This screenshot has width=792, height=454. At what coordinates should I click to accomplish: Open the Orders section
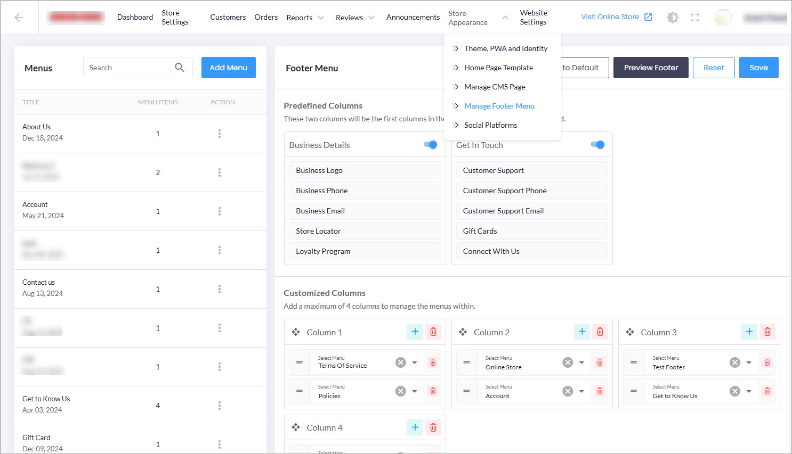tap(266, 17)
